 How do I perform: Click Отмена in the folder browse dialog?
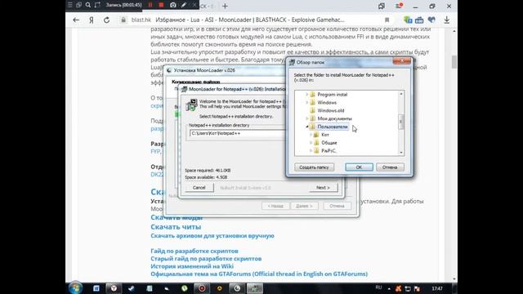(390, 167)
